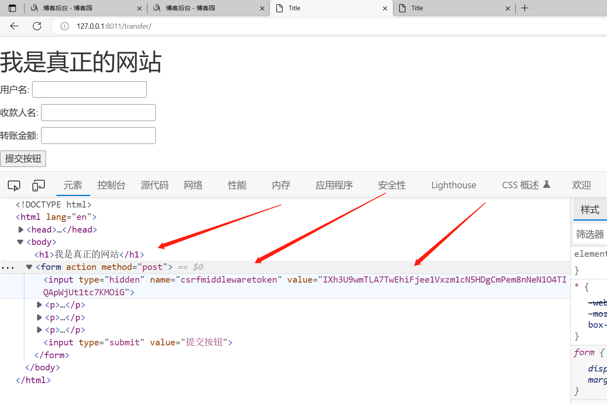Select the closing /body tag line
The width and height of the screenshot is (607, 404).
click(x=42, y=367)
